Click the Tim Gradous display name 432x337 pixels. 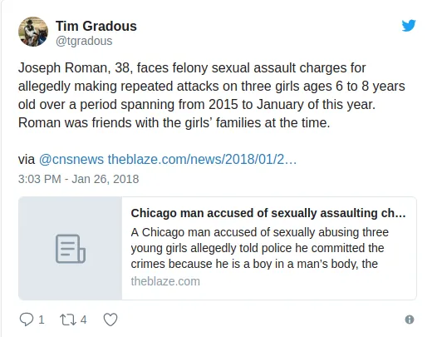96,26
